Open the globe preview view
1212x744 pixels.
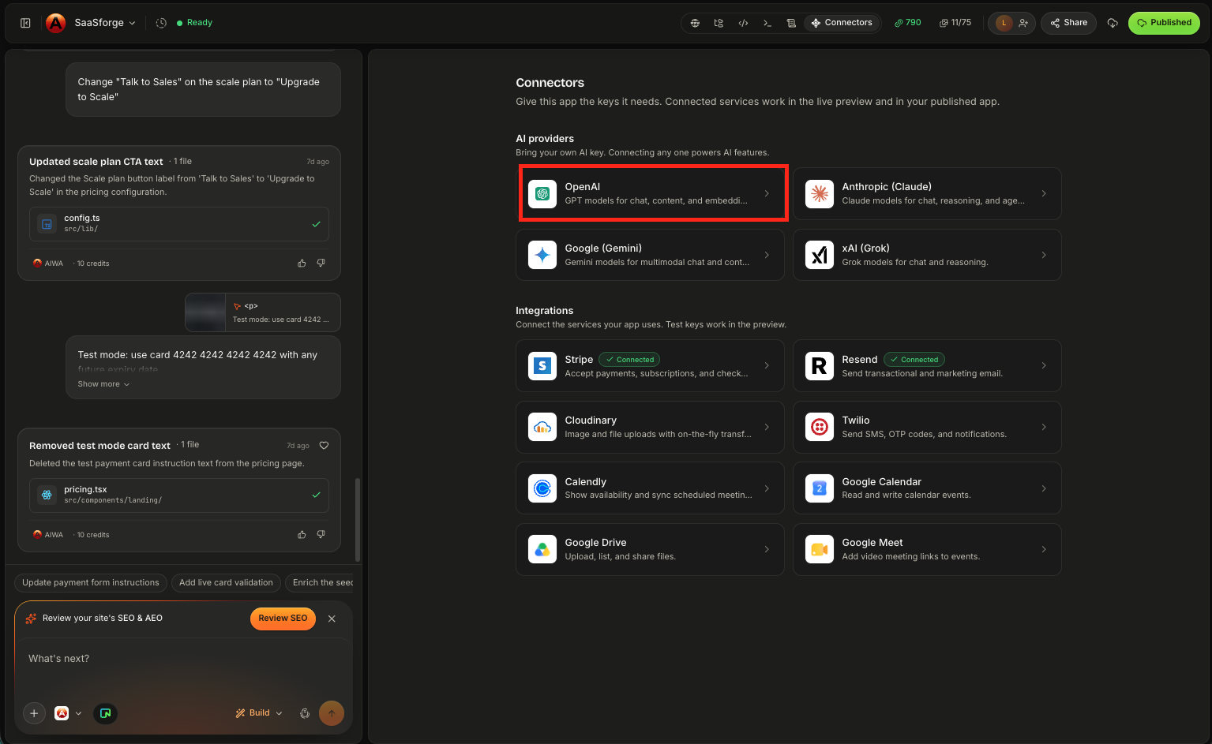click(695, 23)
